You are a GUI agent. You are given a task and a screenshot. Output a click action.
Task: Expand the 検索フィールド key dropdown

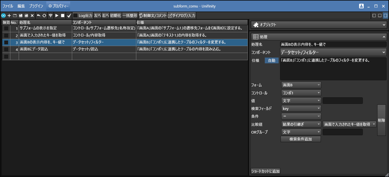click(x=301, y=109)
